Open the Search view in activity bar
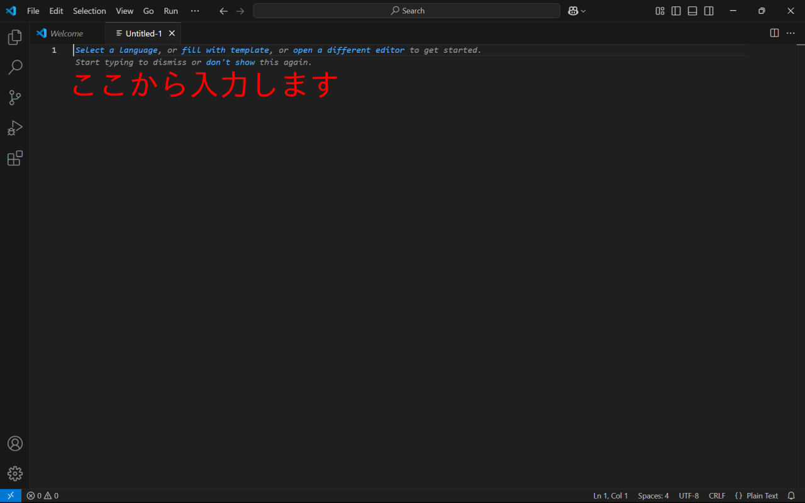805x503 pixels. point(14,67)
